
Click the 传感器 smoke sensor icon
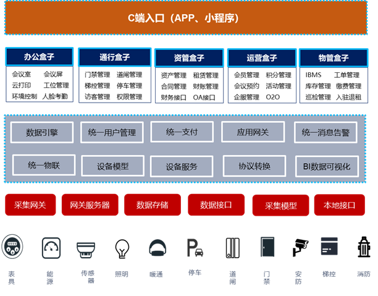point(86,249)
